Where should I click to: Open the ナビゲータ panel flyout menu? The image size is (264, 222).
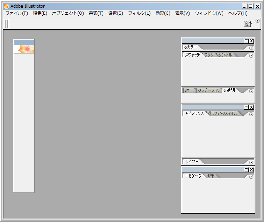pos(251,177)
